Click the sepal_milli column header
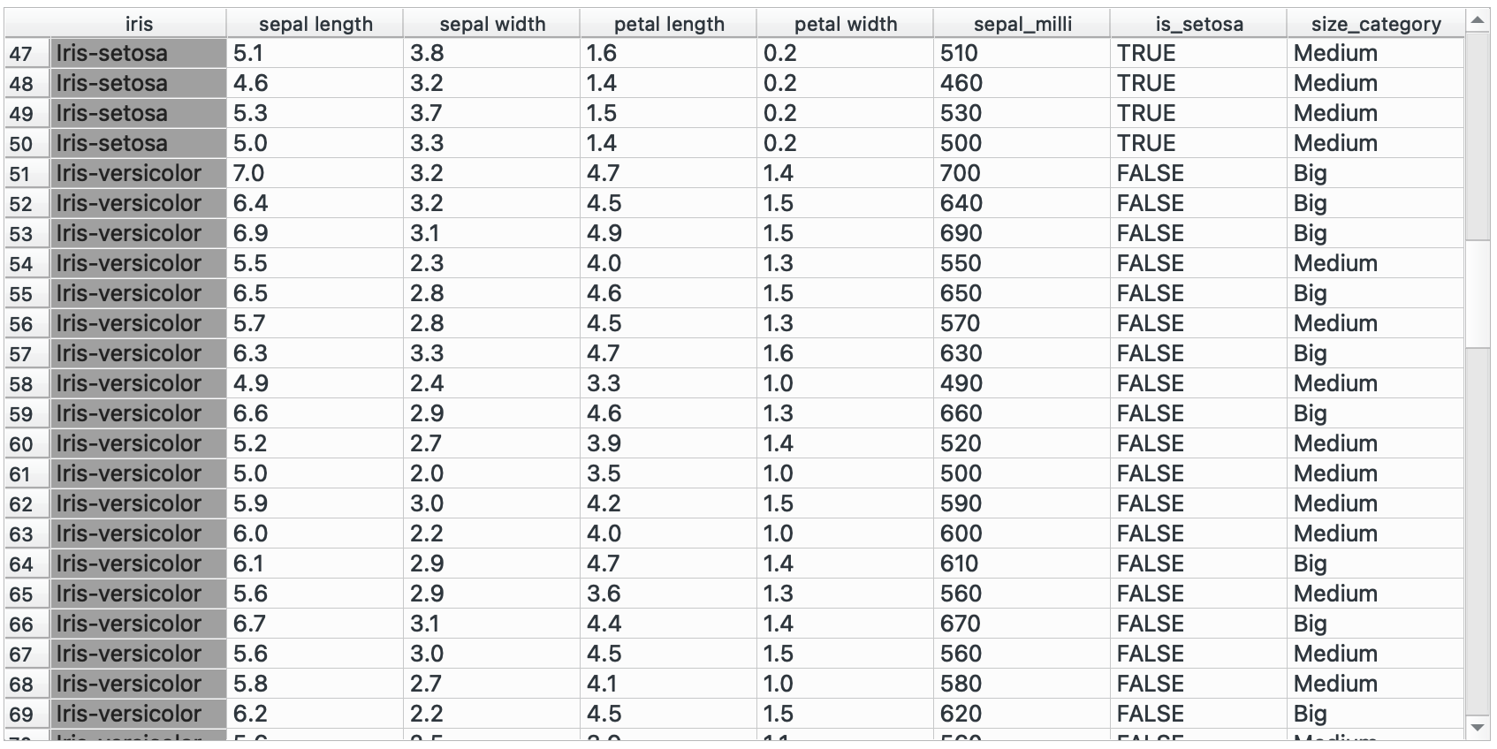Screen dimensions: 1497x749 point(1022,24)
